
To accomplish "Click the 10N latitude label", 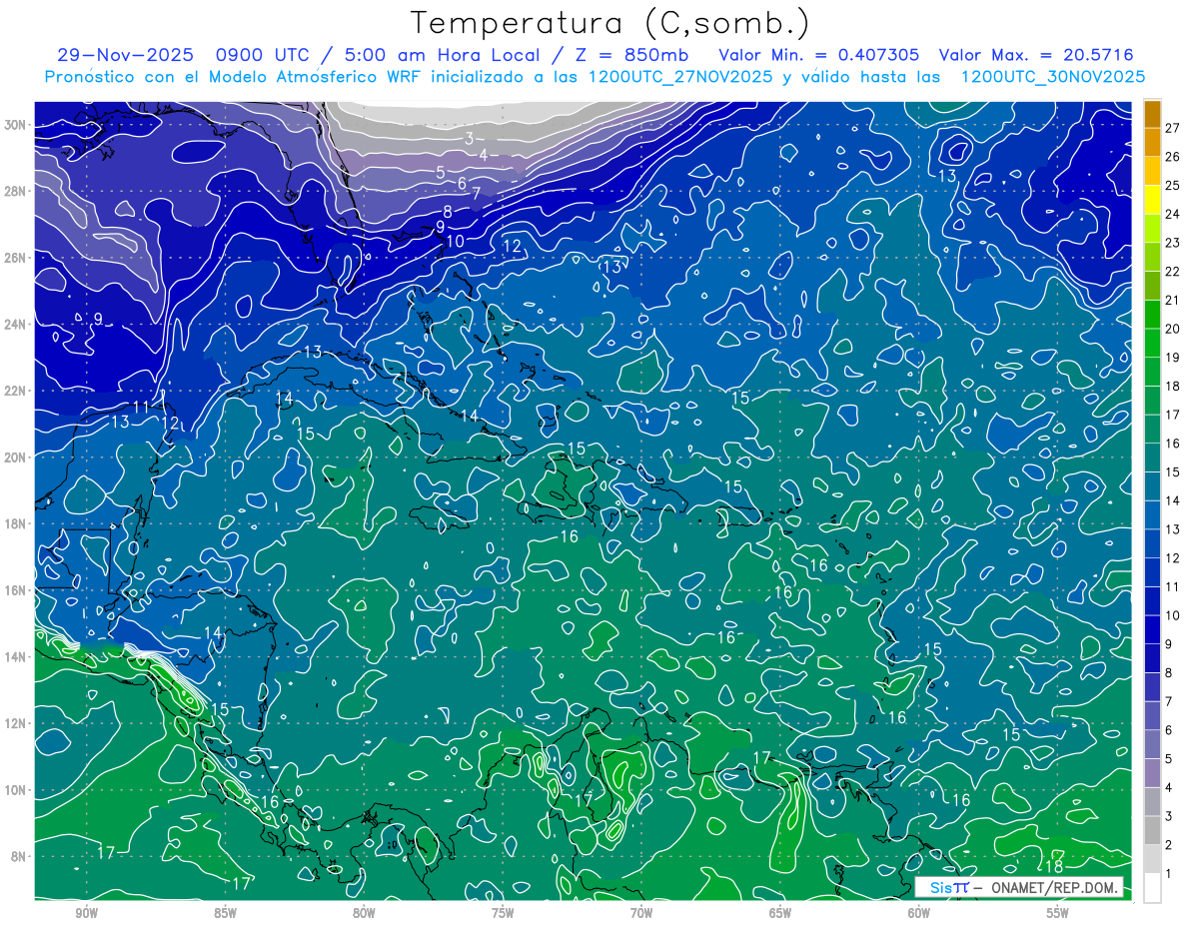I will (17, 790).
